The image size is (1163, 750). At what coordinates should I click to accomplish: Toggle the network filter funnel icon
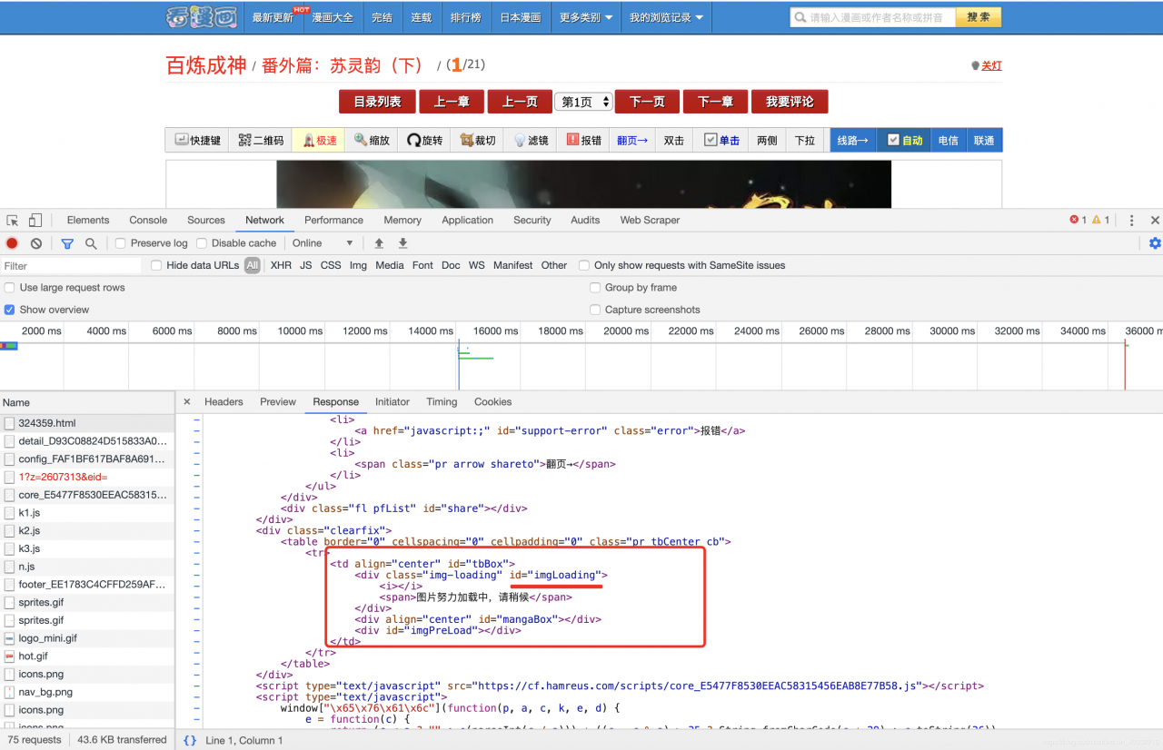click(x=67, y=243)
